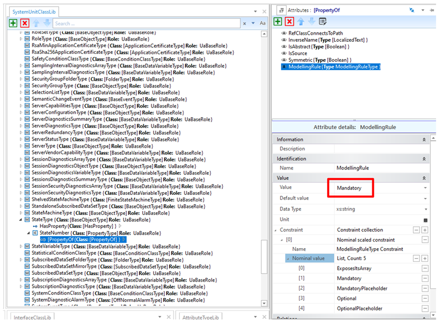The image size is (439, 323).
Task: Collapse the Constraint row expander
Action: click(276, 230)
